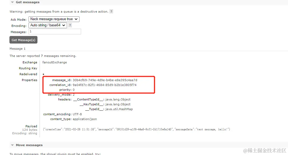Click the content_type application/json value
The width and height of the screenshot is (288, 155).
(x=85, y=119)
